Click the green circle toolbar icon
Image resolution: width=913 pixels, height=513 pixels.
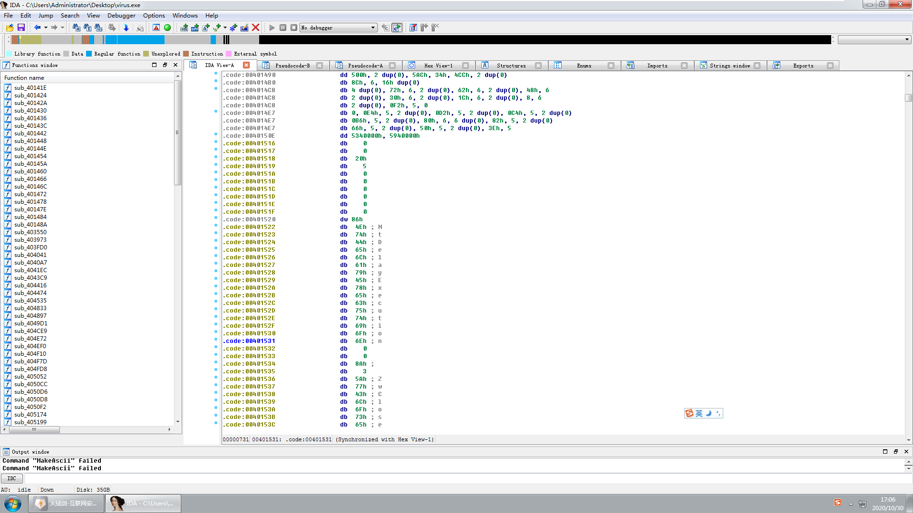point(167,28)
